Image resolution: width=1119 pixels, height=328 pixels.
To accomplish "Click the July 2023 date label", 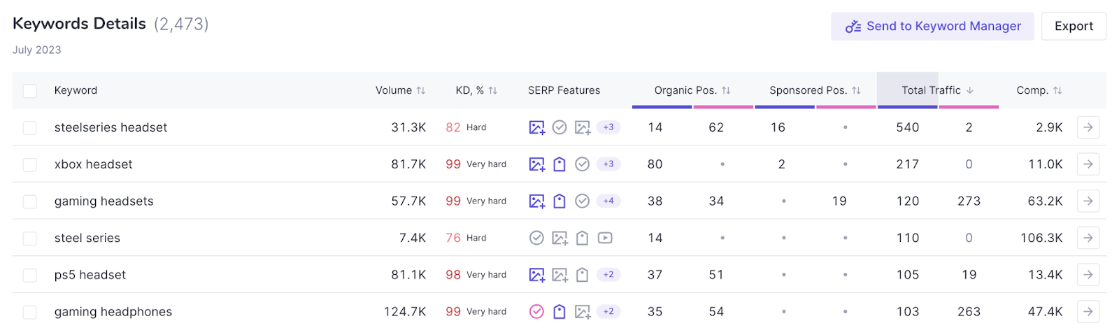I will (x=37, y=50).
